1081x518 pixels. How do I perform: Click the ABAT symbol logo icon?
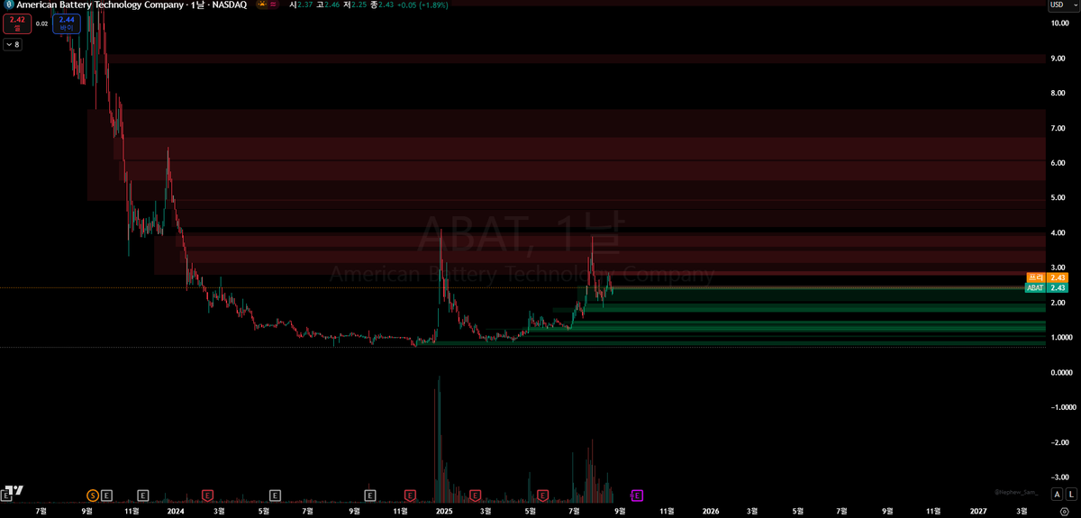tap(8, 5)
